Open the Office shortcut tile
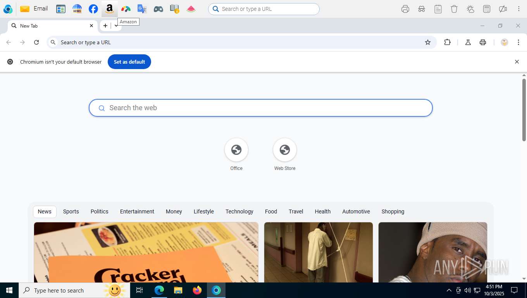Viewport: 527px width, 298px height. [236, 155]
